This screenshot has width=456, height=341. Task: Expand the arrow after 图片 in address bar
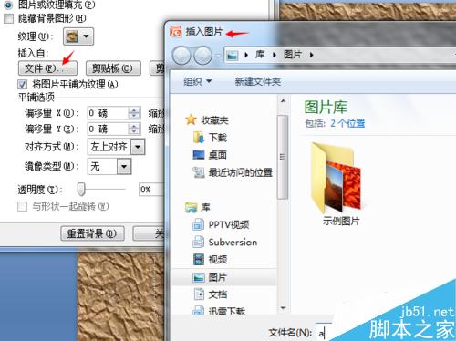coord(311,55)
